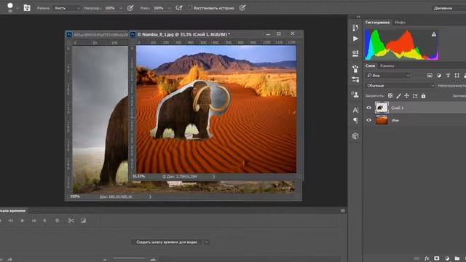This screenshot has width=466, height=262.
Task: Open flow 100% dropdown arrow
Action: tap(169, 8)
